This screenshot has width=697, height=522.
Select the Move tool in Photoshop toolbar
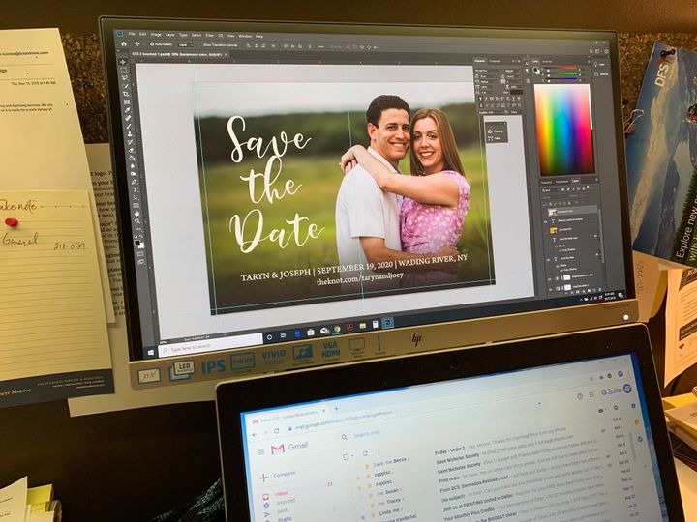122,62
